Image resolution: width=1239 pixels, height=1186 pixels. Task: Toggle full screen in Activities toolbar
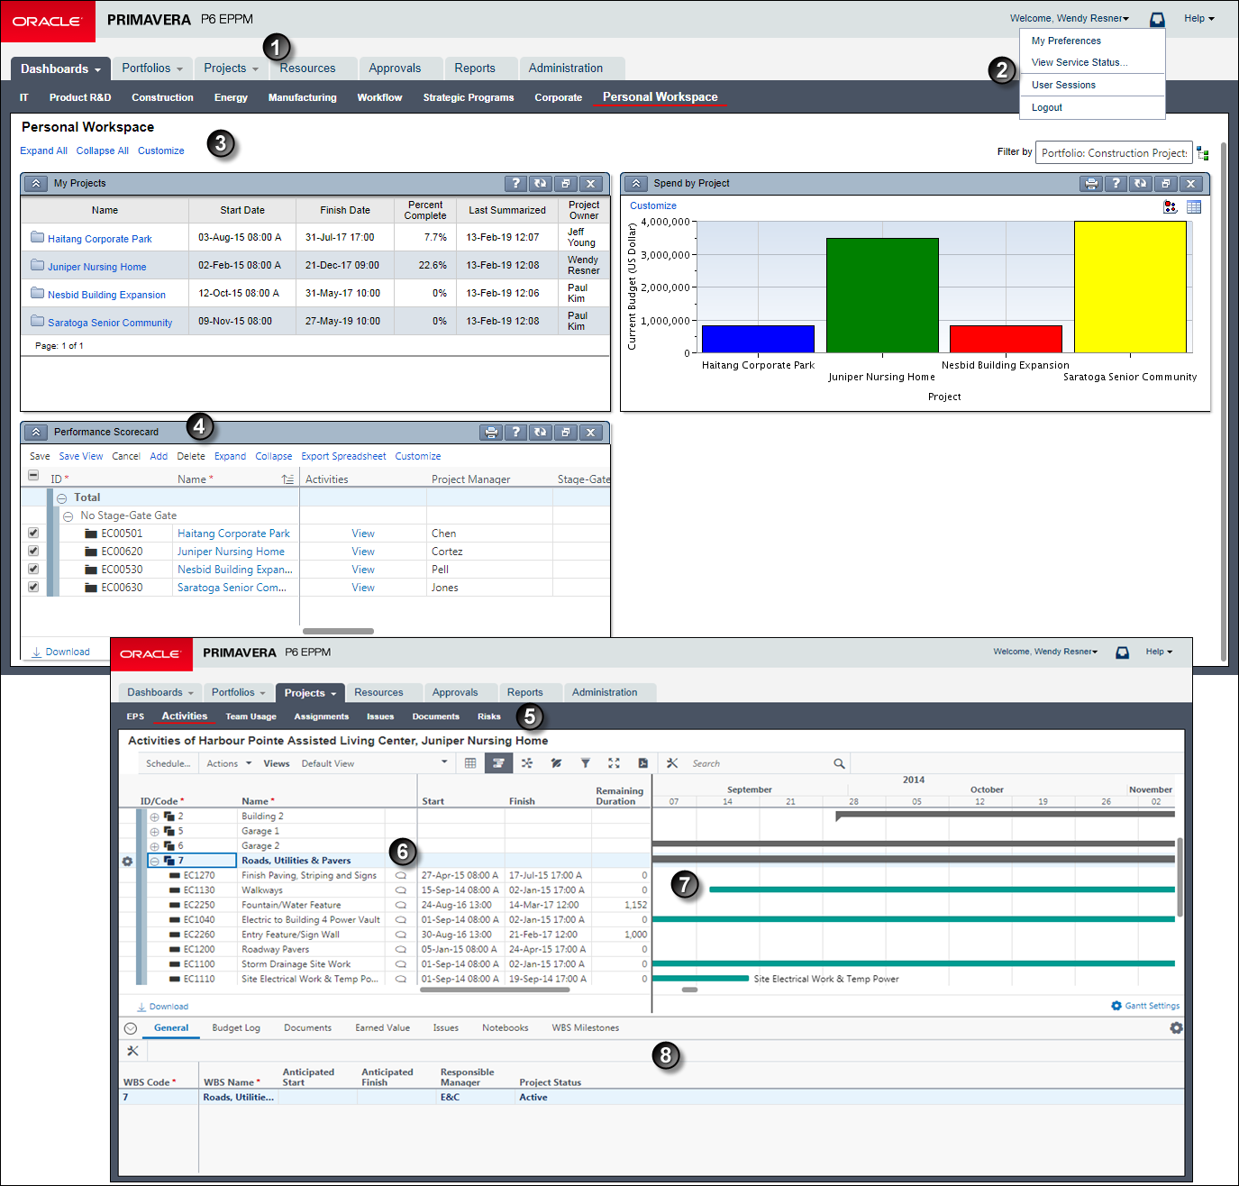point(614,763)
